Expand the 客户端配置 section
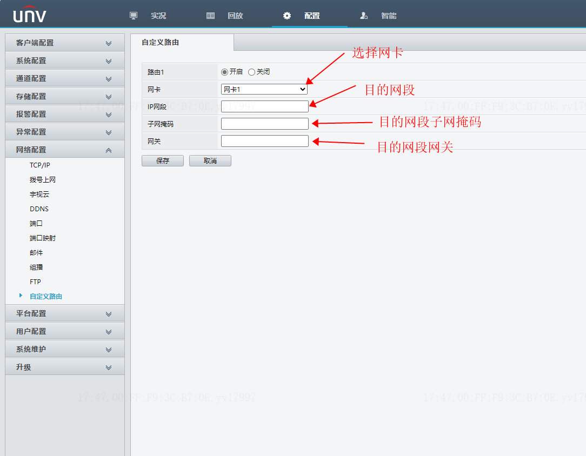Image resolution: width=586 pixels, height=456 pixels. (65, 43)
